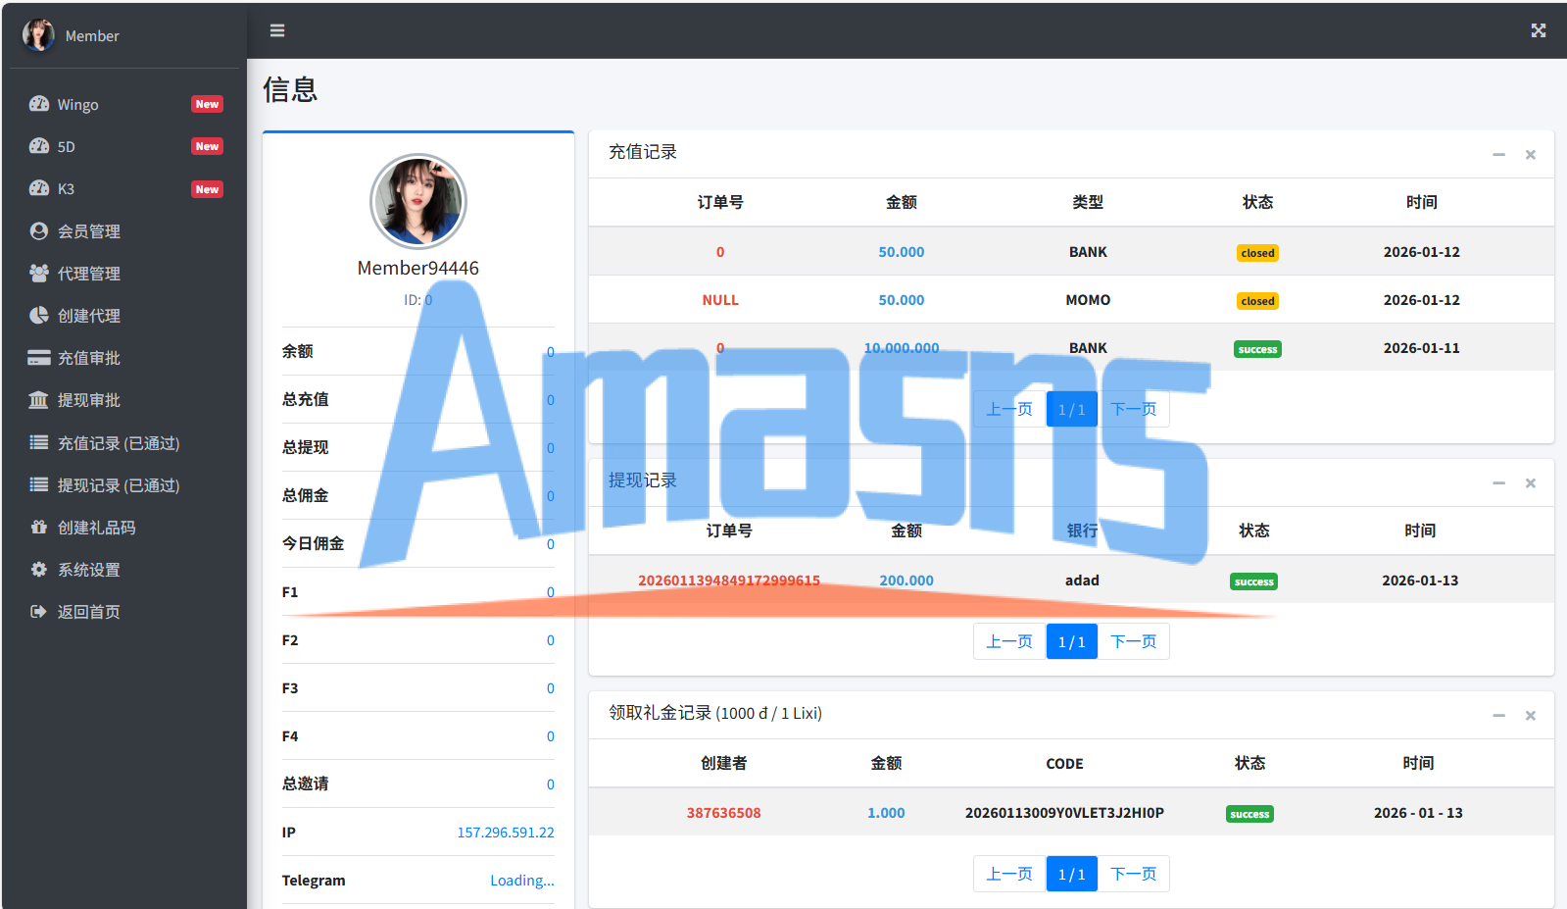This screenshot has height=909, width=1567.
Task: Click the 返回首页 sign-out icon
Action: coord(39,611)
